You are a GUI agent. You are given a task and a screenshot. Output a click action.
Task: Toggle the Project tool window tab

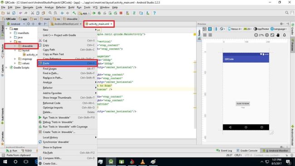[2, 30]
